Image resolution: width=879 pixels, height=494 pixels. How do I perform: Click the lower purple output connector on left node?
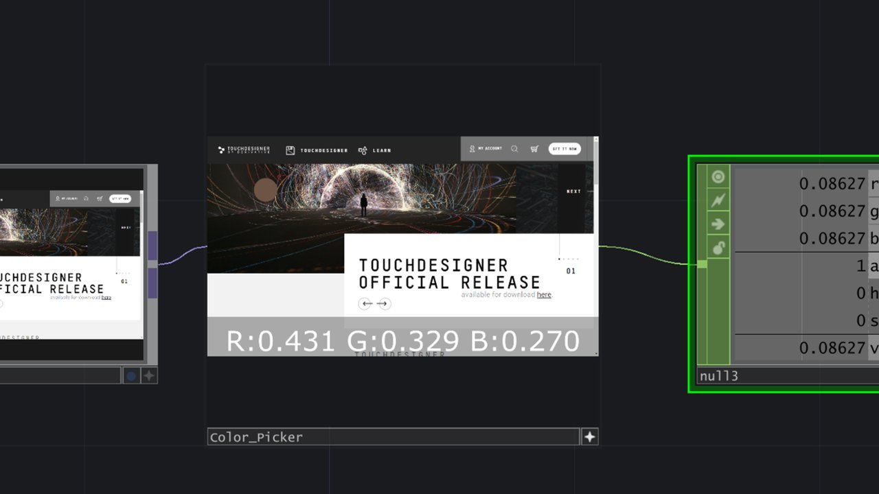(x=152, y=283)
